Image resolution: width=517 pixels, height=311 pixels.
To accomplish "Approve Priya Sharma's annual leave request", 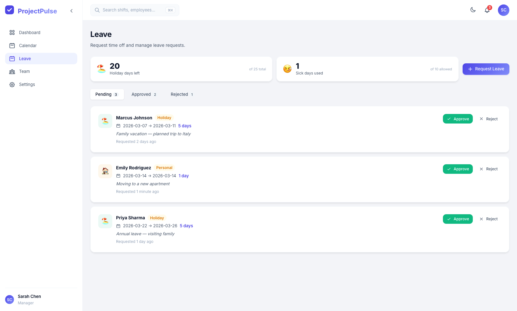I will tap(458, 219).
